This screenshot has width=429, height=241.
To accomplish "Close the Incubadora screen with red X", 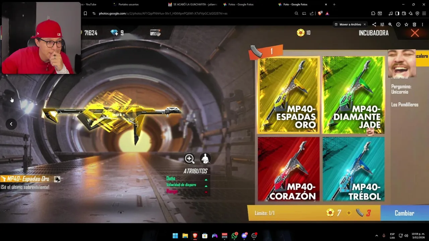I will click(415, 33).
